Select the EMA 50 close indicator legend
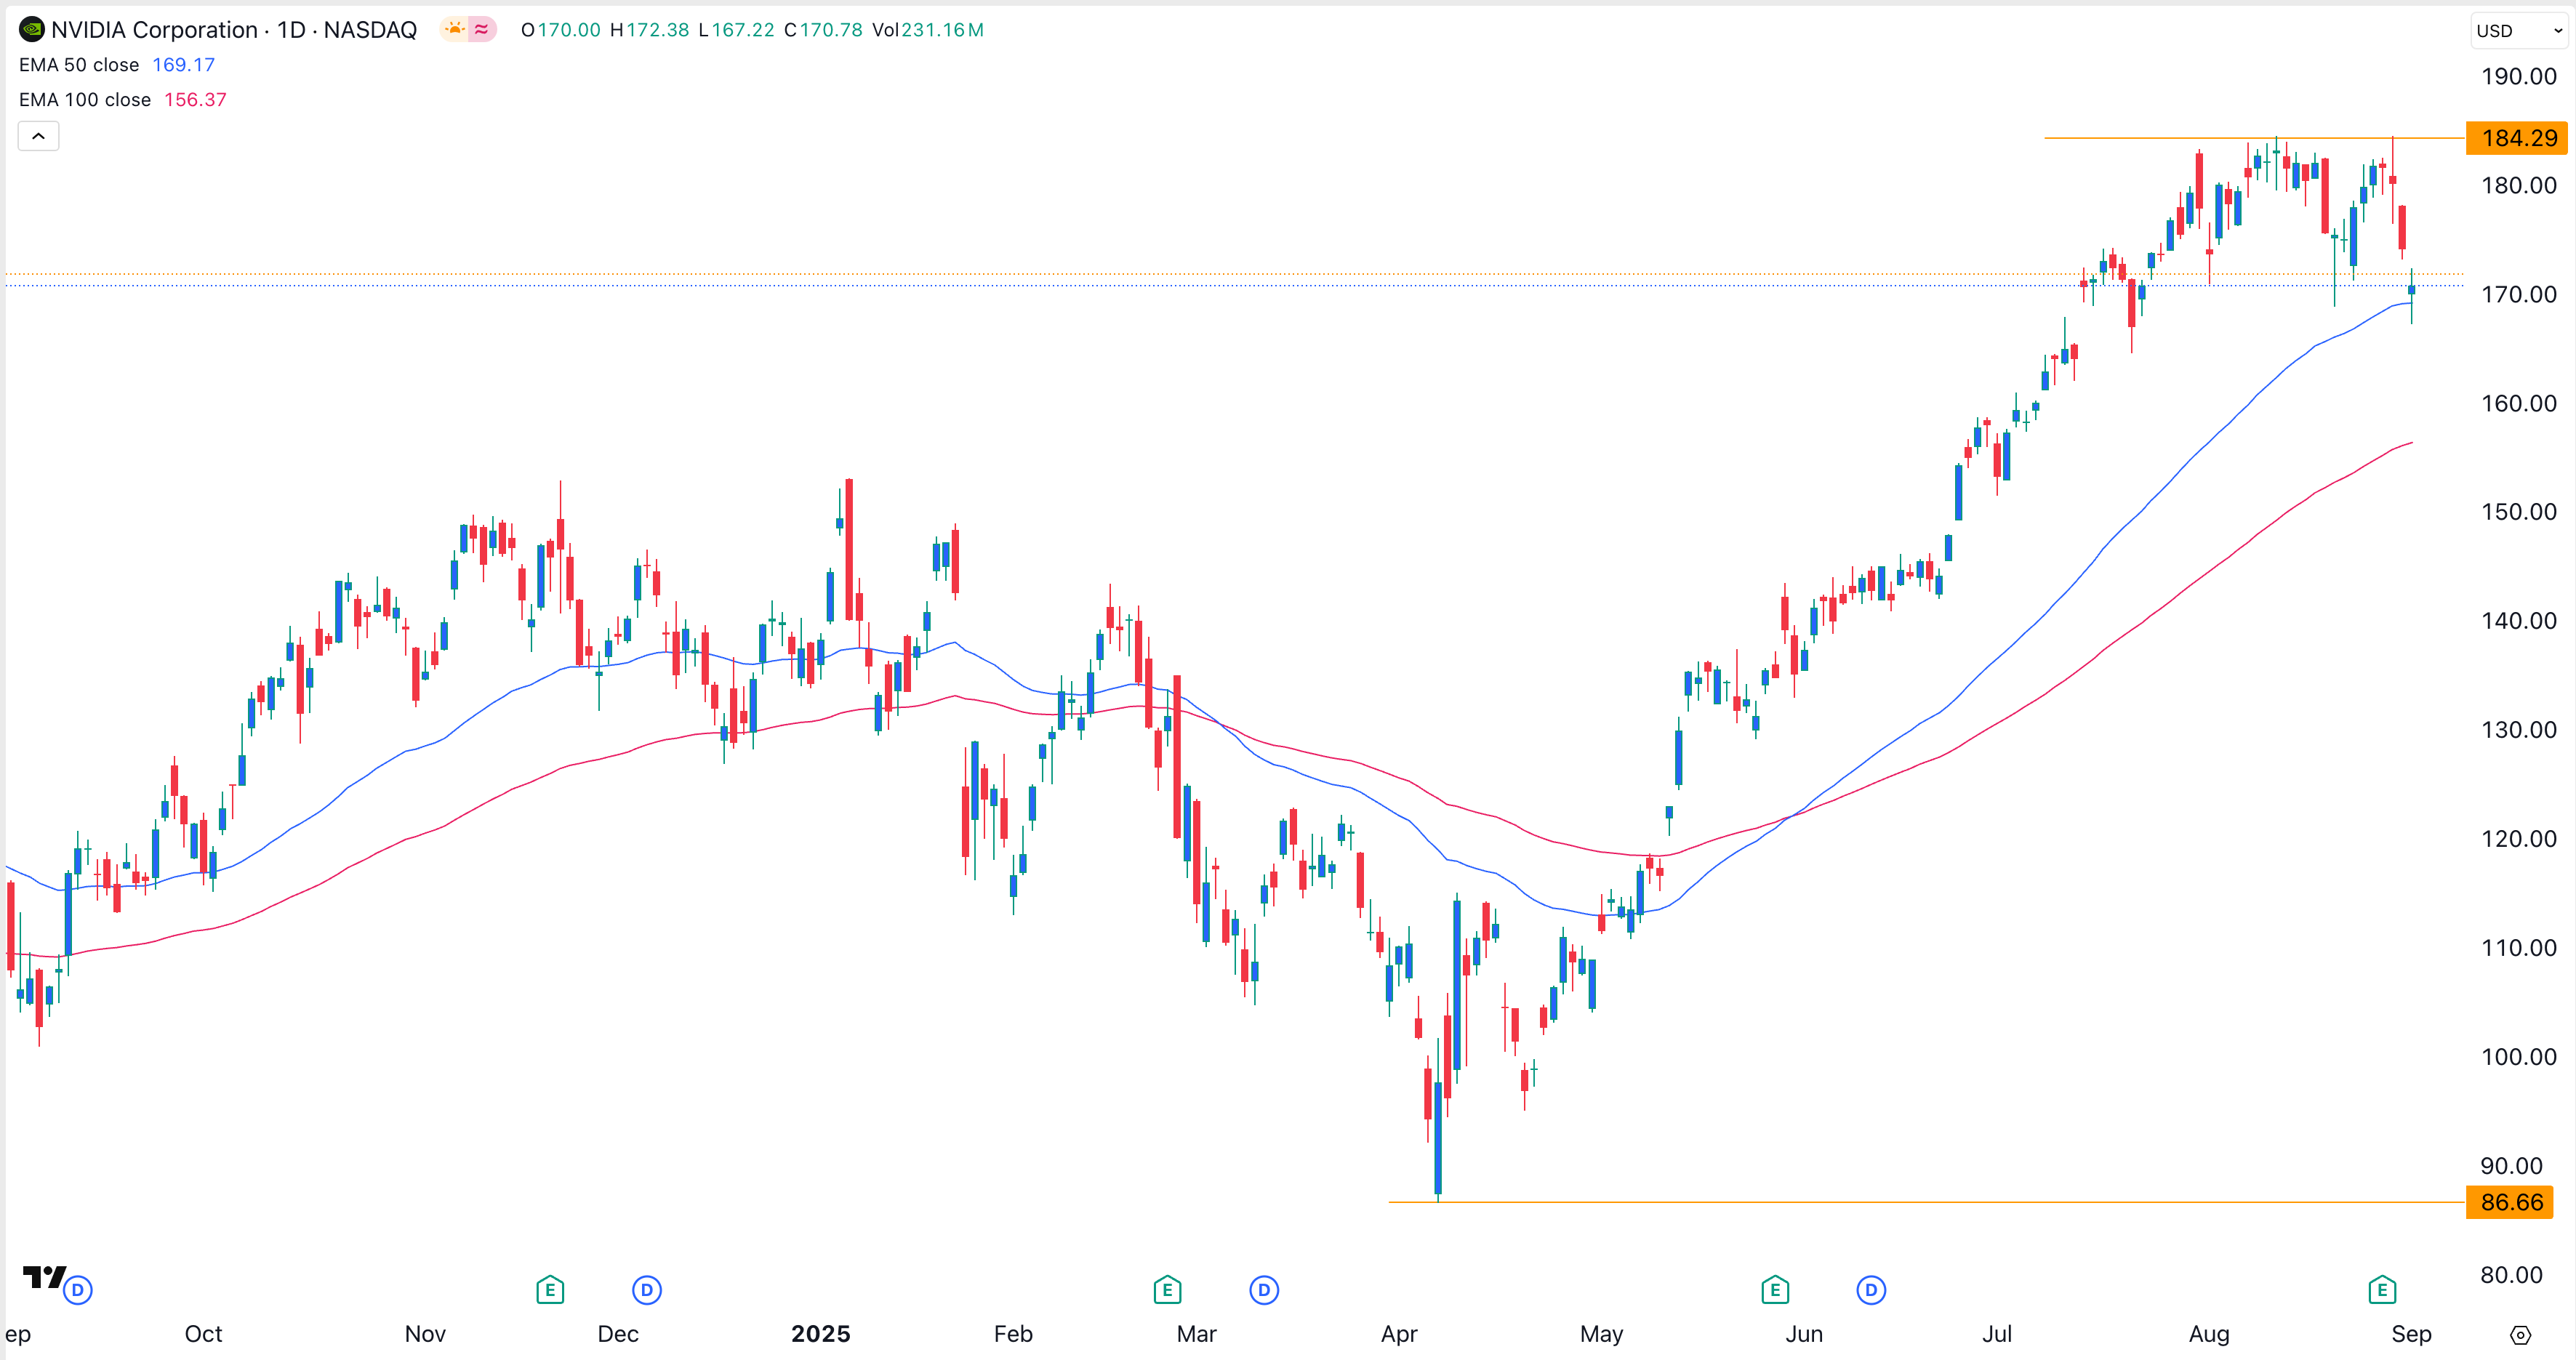The height and width of the screenshot is (1360, 2576). click(79, 65)
